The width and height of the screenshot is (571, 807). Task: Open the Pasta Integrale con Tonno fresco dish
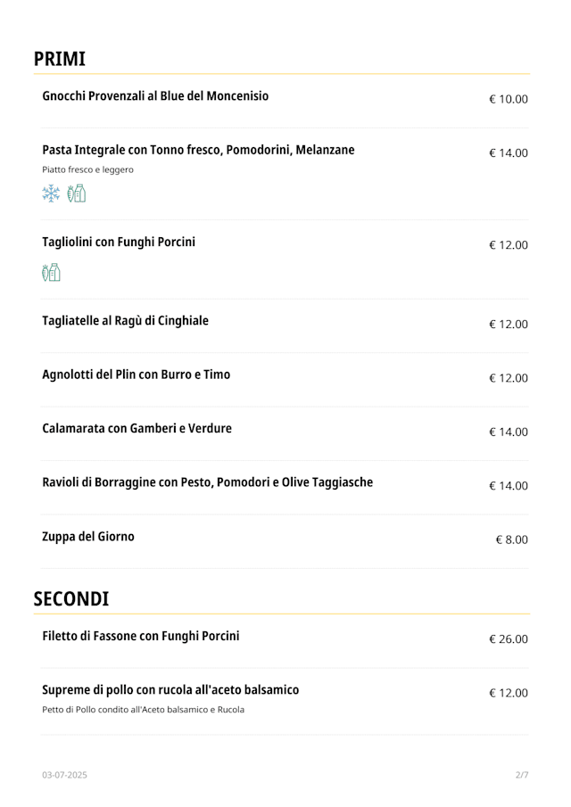tap(198, 150)
